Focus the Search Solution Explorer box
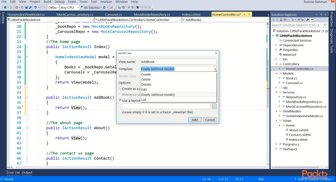 pos(297,25)
